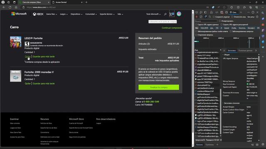Expand the Soporte técnico menu
The height and width of the screenshot is (149, 266).
coord(107,14)
